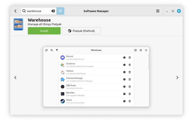Click the scrollbar in the Warehouse preview list
Viewport: 191px width, 123px height.
pyautogui.click(x=148, y=62)
